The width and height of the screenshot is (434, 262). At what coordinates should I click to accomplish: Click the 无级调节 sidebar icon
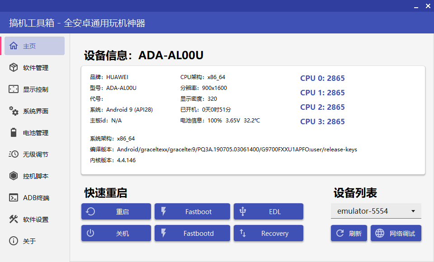tap(14, 154)
